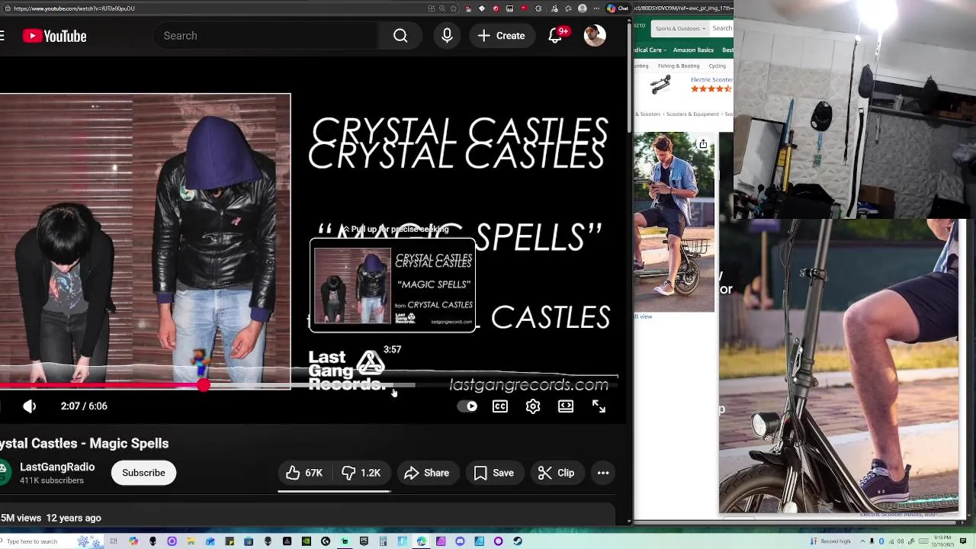Viewport: 976px width, 549px height.
Task: Open Epic Games Launcher from the taskbar
Action: click(364, 541)
